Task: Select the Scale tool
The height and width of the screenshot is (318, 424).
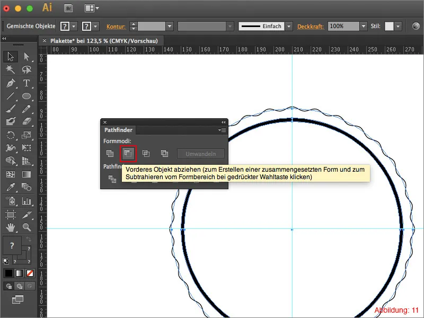Action: [26, 135]
